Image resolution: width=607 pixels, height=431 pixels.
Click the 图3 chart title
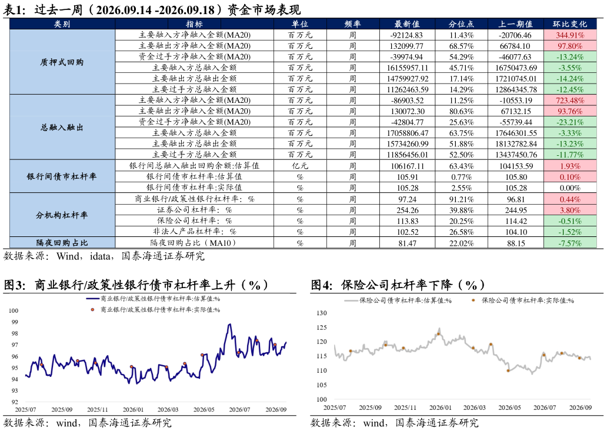(136, 285)
